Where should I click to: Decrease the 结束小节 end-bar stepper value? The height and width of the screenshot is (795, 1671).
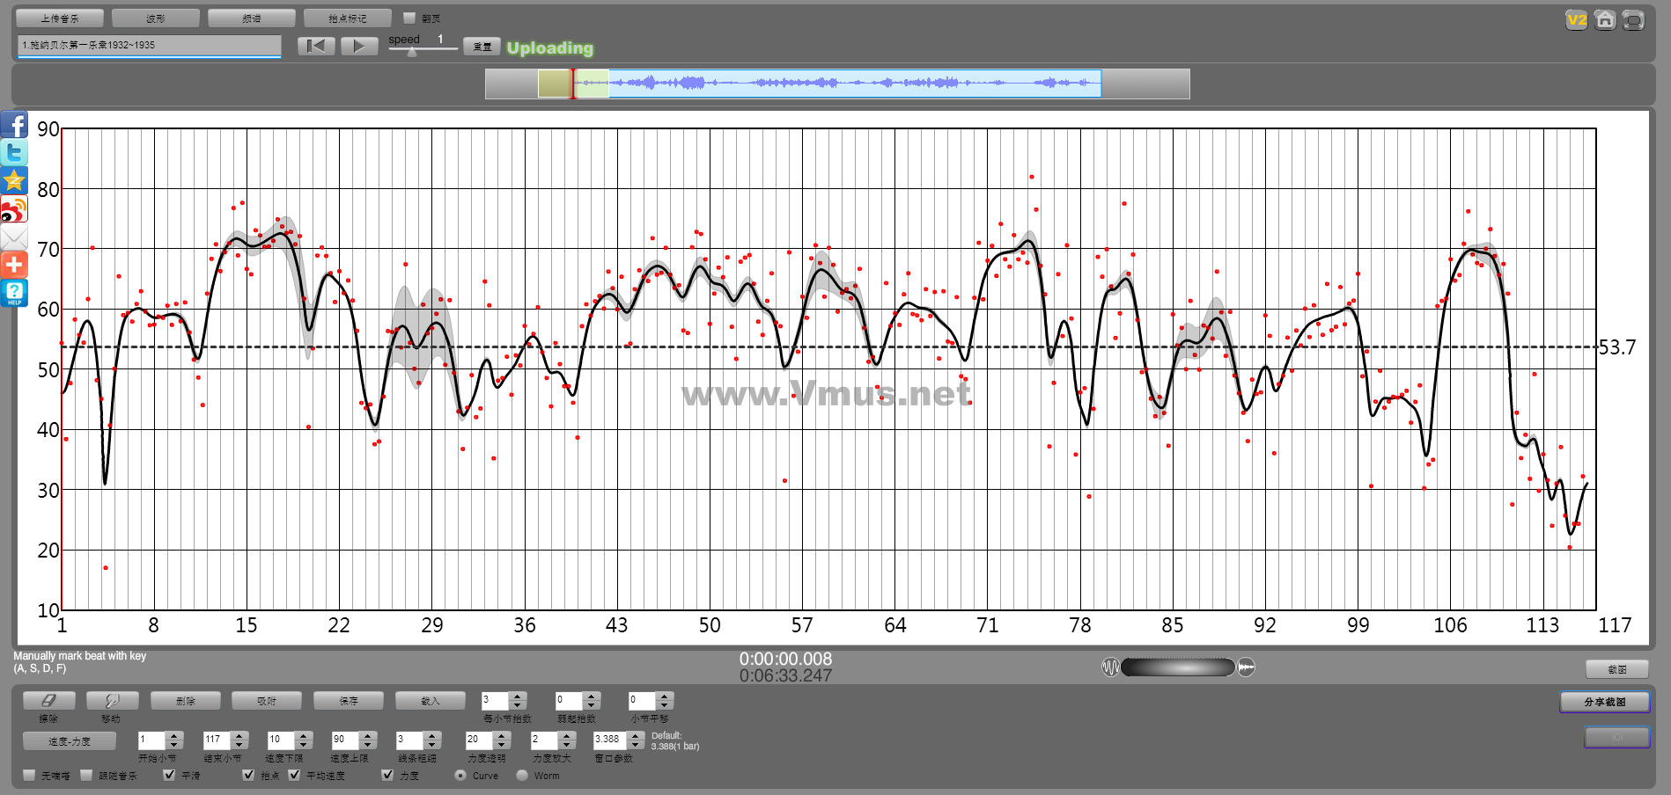point(239,745)
